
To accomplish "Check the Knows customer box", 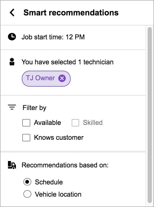I will click(26, 138).
